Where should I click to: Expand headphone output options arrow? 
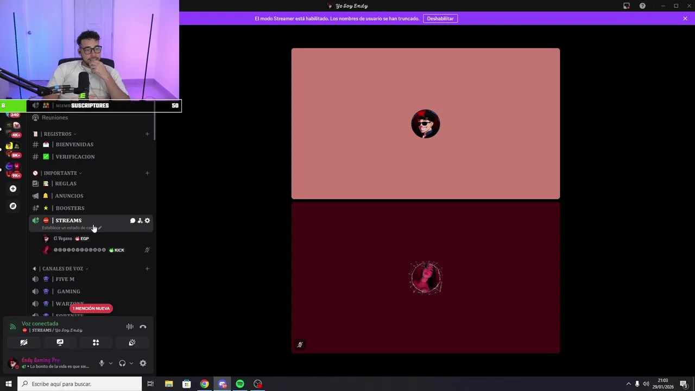coord(131,363)
